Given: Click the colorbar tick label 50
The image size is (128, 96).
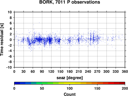Looking at the screenshot, I should [42, 88].
